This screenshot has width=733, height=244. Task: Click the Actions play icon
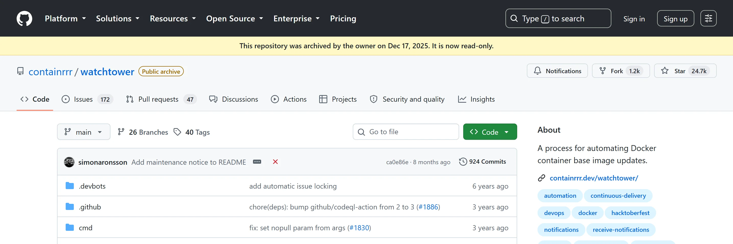point(275,99)
